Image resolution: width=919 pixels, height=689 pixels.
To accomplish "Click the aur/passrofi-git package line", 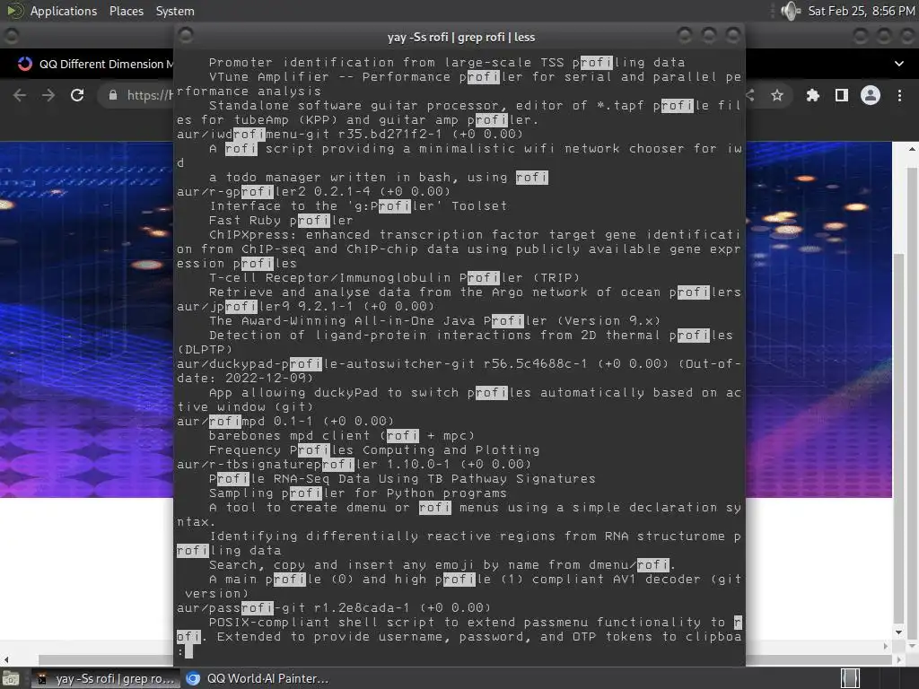I will coord(334,608).
